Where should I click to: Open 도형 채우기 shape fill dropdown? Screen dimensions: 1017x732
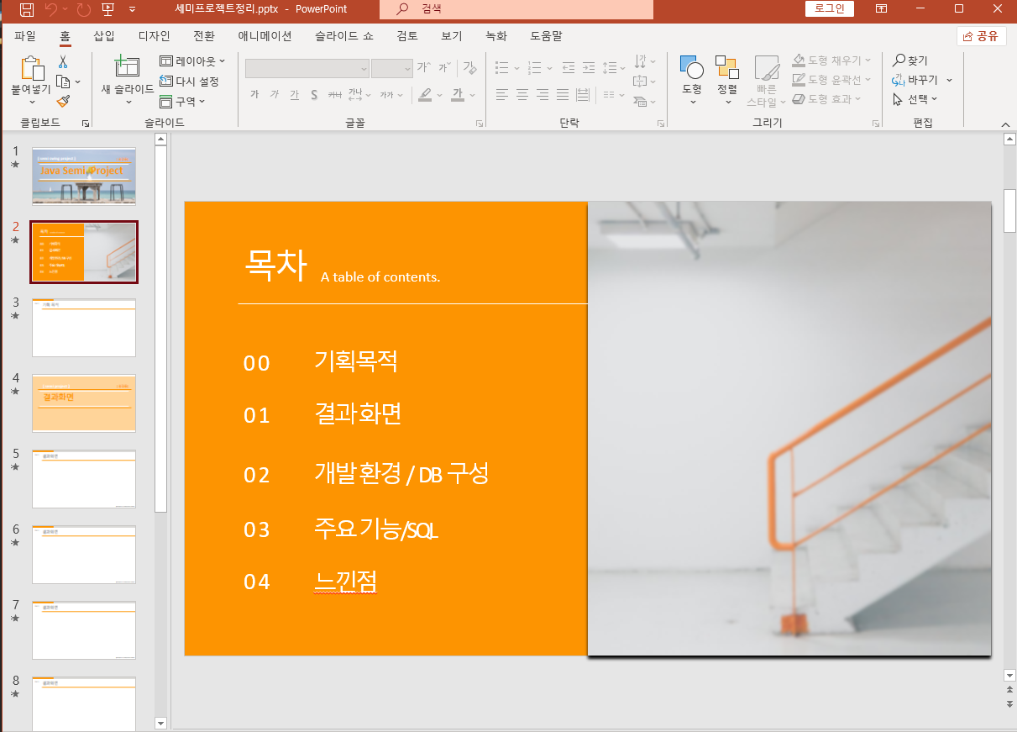coord(831,61)
